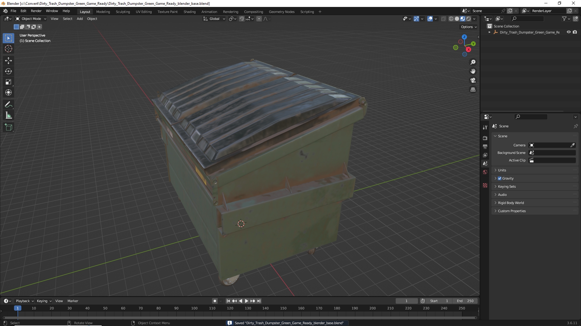The width and height of the screenshot is (581, 326).
Task: Choose the Add Cube tool
Action: click(8, 127)
